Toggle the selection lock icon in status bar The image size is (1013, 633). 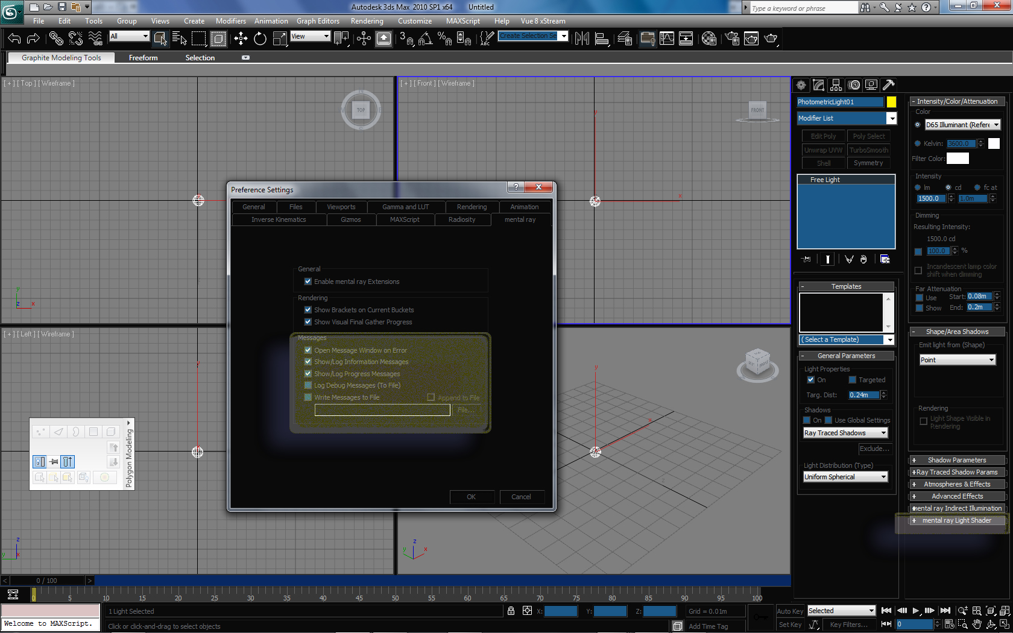coord(511,611)
